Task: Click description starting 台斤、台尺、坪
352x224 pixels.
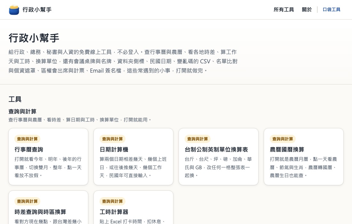Action: pos(219,167)
